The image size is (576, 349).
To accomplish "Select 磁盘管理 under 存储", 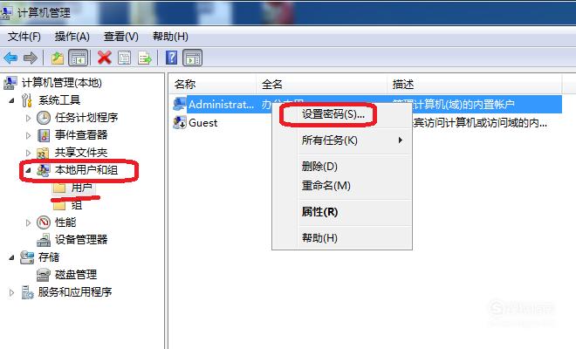I will tap(76, 275).
